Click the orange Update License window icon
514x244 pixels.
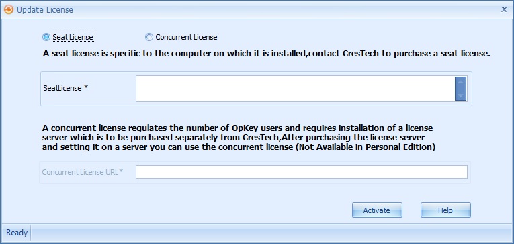[x=9, y=9]
